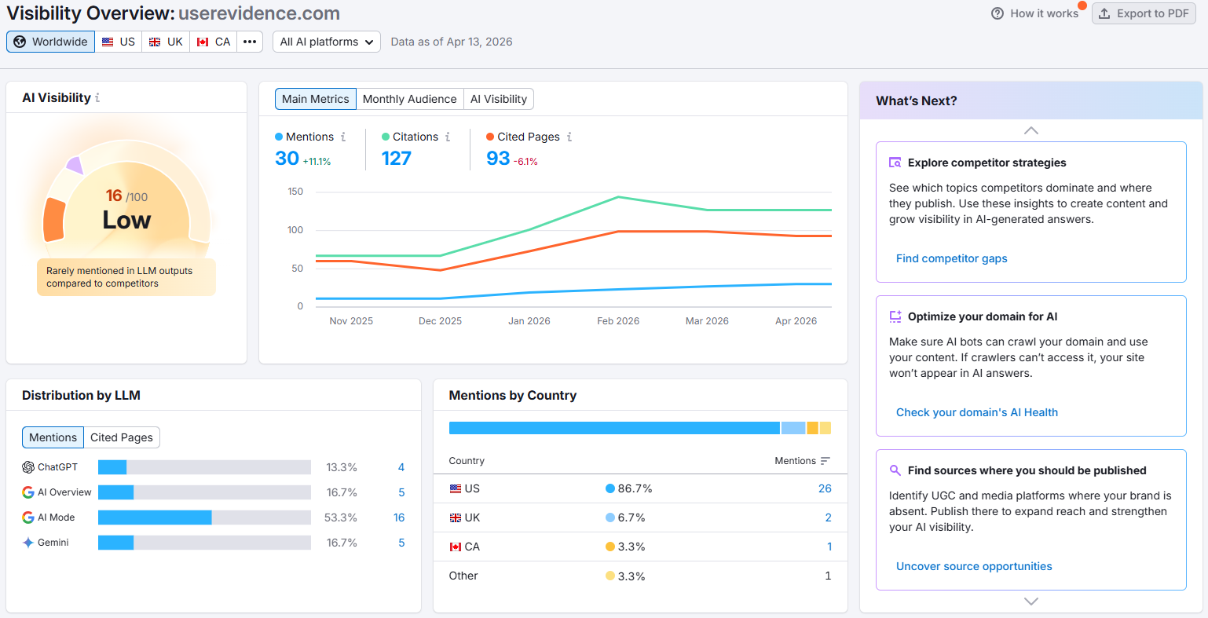Click the AI Visibility info icon
Image resolution: width=1208 pixels, height=618 pixels.
coord(97,98)
